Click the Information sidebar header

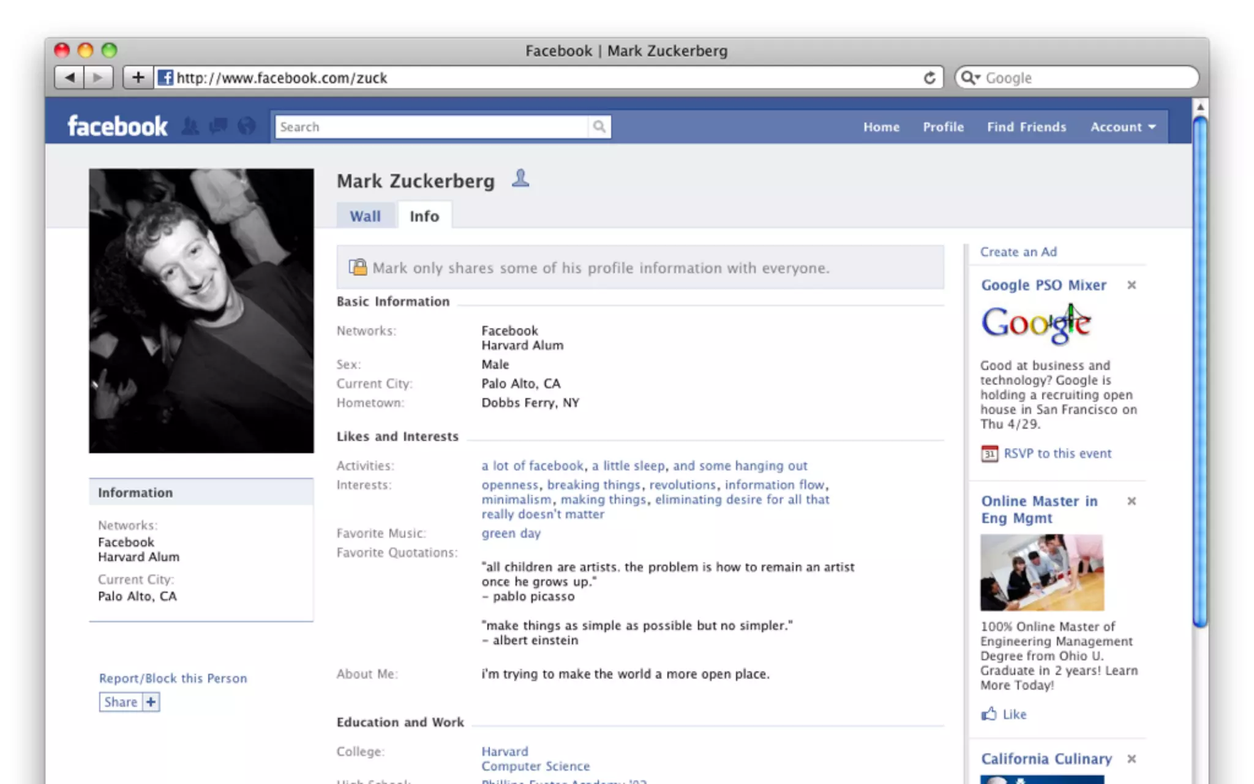point(201,492)
